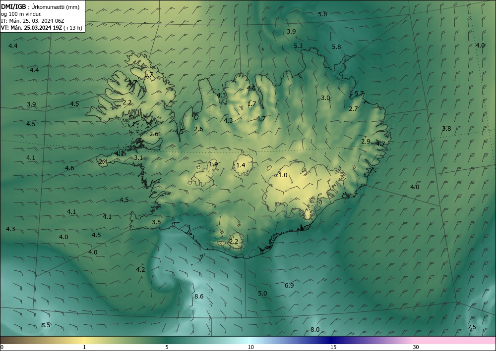Viewport: 496px width, 351px height.
Task: Click the 2.7 value below 5.7
Action: 353,108
